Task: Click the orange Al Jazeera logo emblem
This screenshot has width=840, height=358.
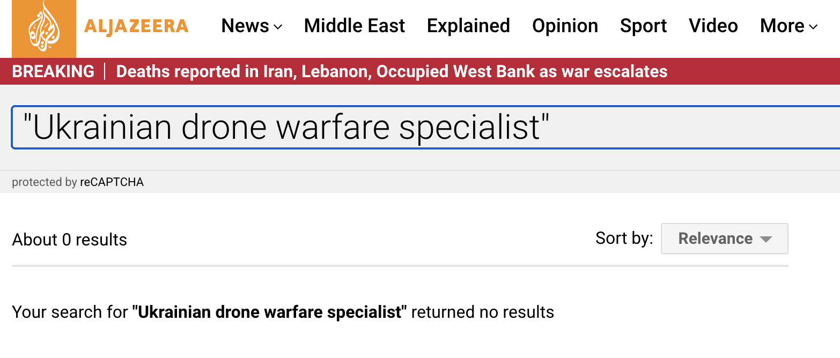Action: pyautogui.click(x=44, y=27)
